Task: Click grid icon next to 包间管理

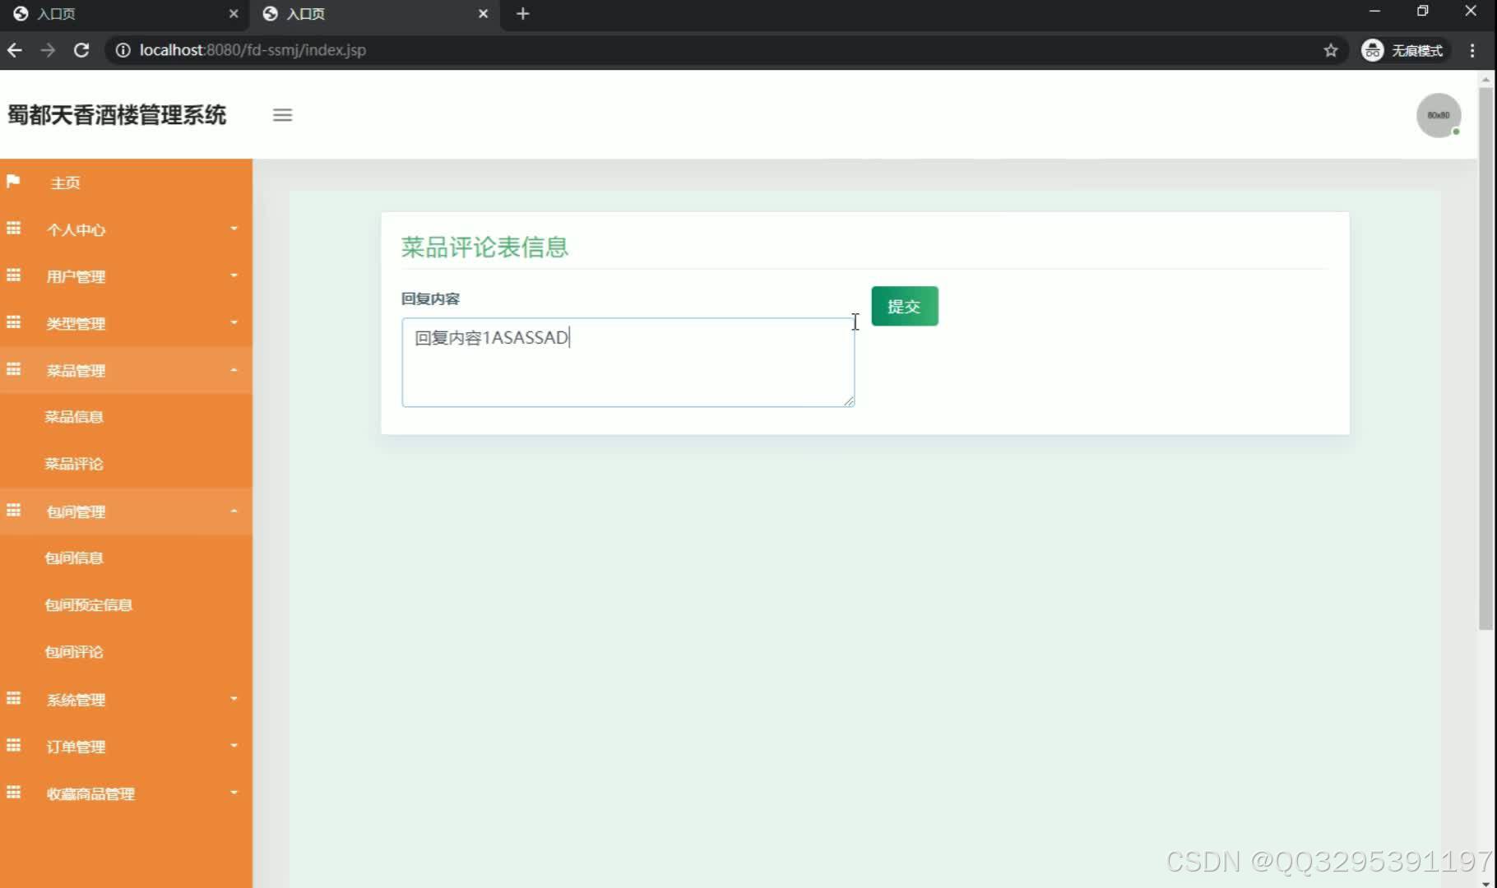Action: point(13,511)
